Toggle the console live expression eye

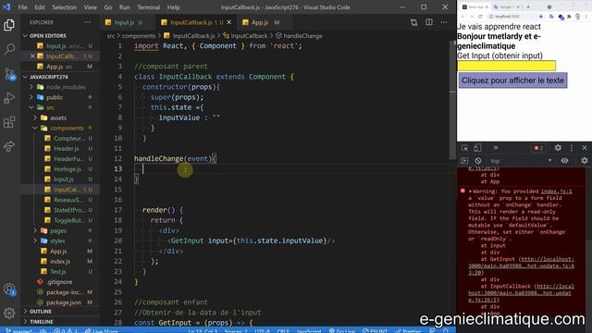tap(564, 161)
